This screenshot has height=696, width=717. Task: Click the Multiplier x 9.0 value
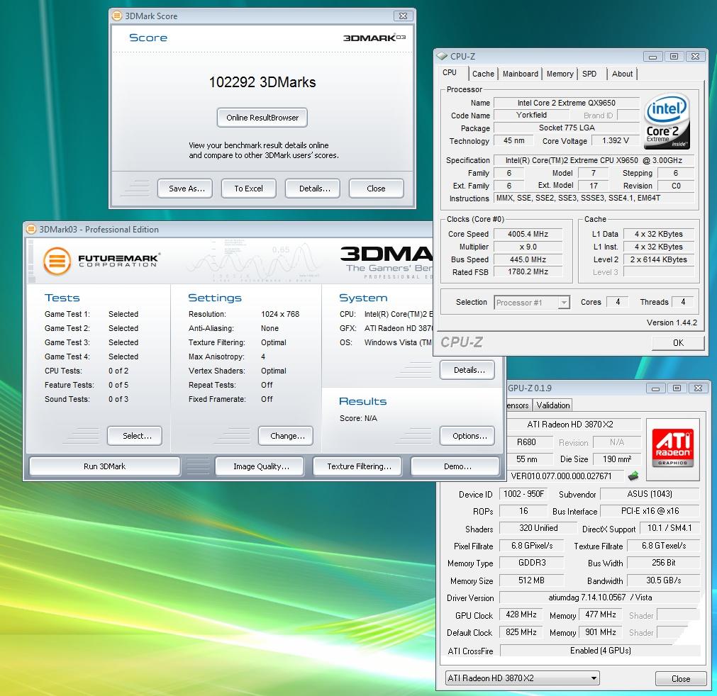(528, 247)
